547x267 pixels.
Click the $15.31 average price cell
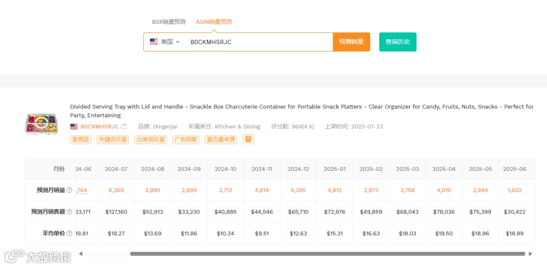coord(335,234)
